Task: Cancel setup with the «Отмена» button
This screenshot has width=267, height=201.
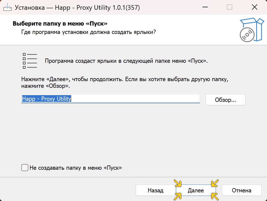Action: (241, 190)
